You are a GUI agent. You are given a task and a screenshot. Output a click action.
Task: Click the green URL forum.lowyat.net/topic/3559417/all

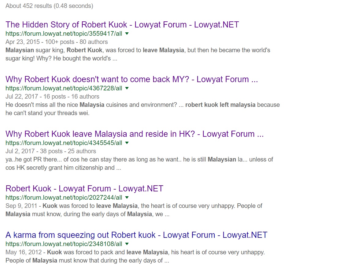click(64, 34)
